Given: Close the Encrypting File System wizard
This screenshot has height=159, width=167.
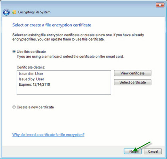Looking at the screenshot, I should pyautogui.click(x=160, y=5).
